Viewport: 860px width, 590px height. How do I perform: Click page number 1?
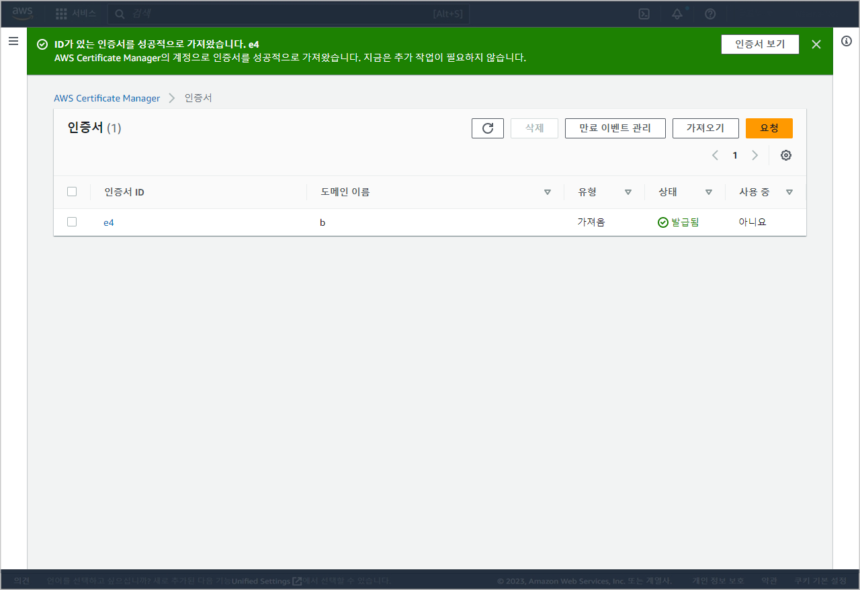pyautogui.click(x=735, y=155)
